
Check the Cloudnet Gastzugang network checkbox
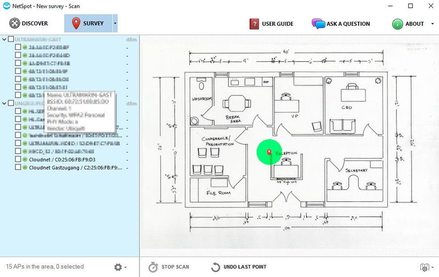[x=18, y=168]
